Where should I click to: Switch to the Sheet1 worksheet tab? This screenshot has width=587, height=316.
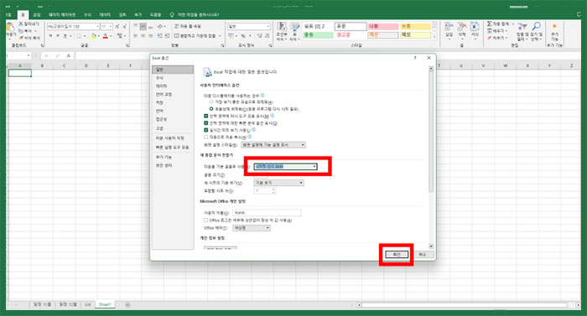click(x=105, y=305)
